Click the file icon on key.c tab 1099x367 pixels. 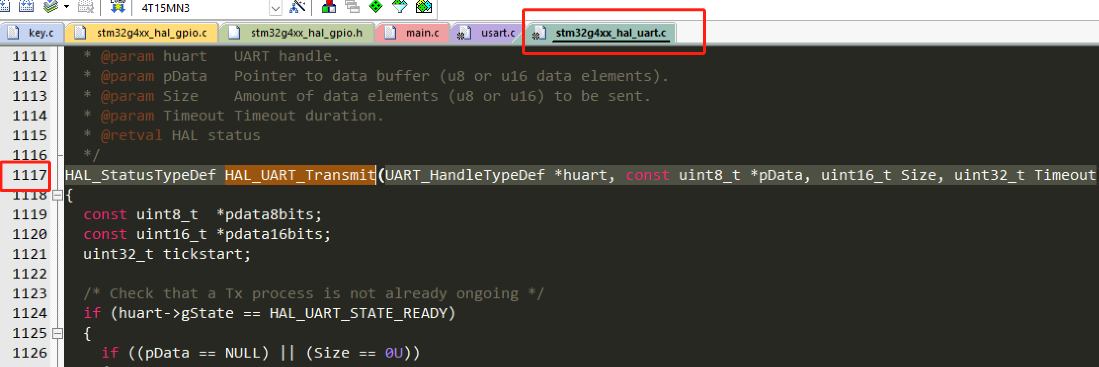pyautogui.click(x=14, y=33)
